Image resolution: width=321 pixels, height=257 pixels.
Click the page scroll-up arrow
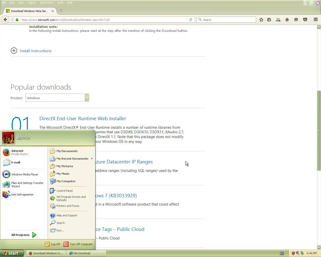tap(319, 27)
